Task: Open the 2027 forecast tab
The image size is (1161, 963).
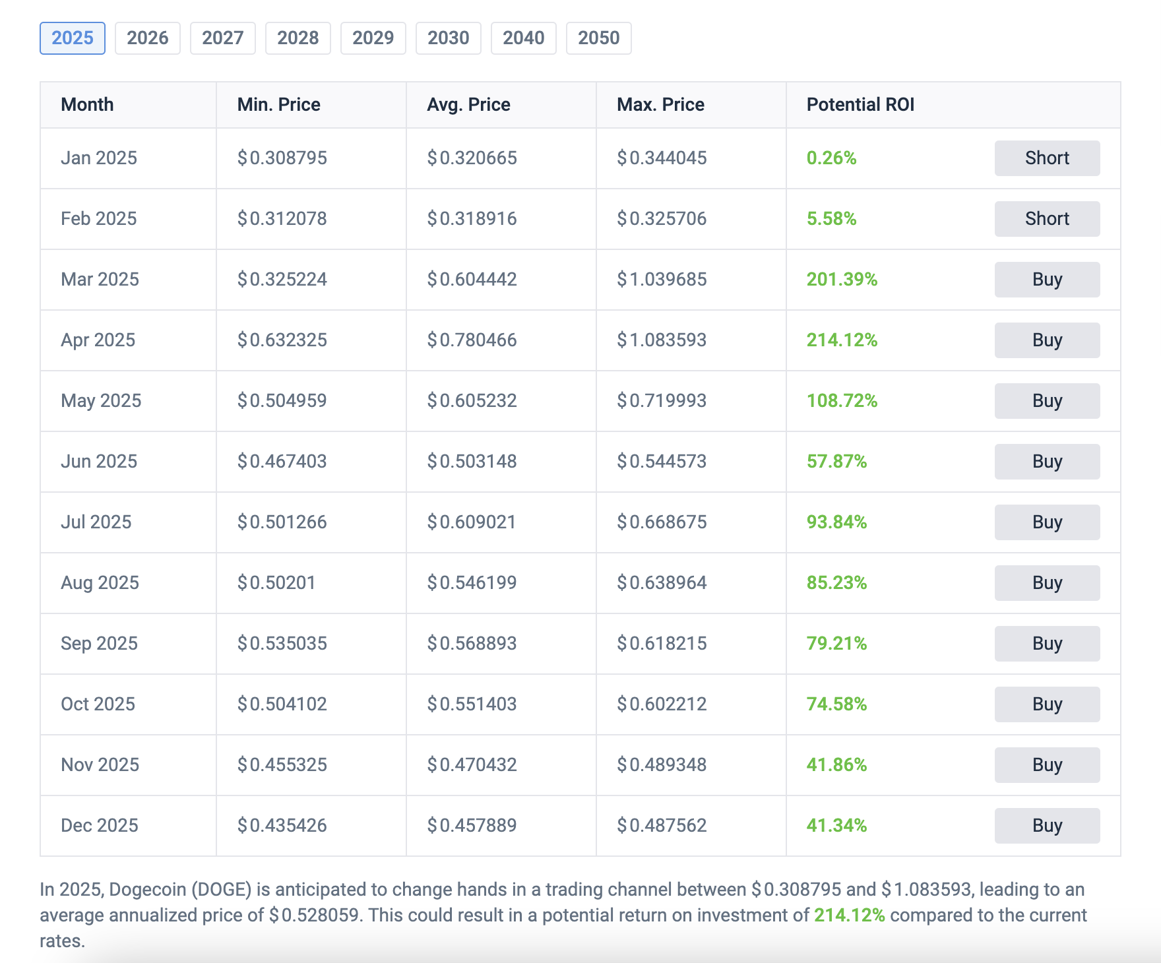Action: coord(223,38)
